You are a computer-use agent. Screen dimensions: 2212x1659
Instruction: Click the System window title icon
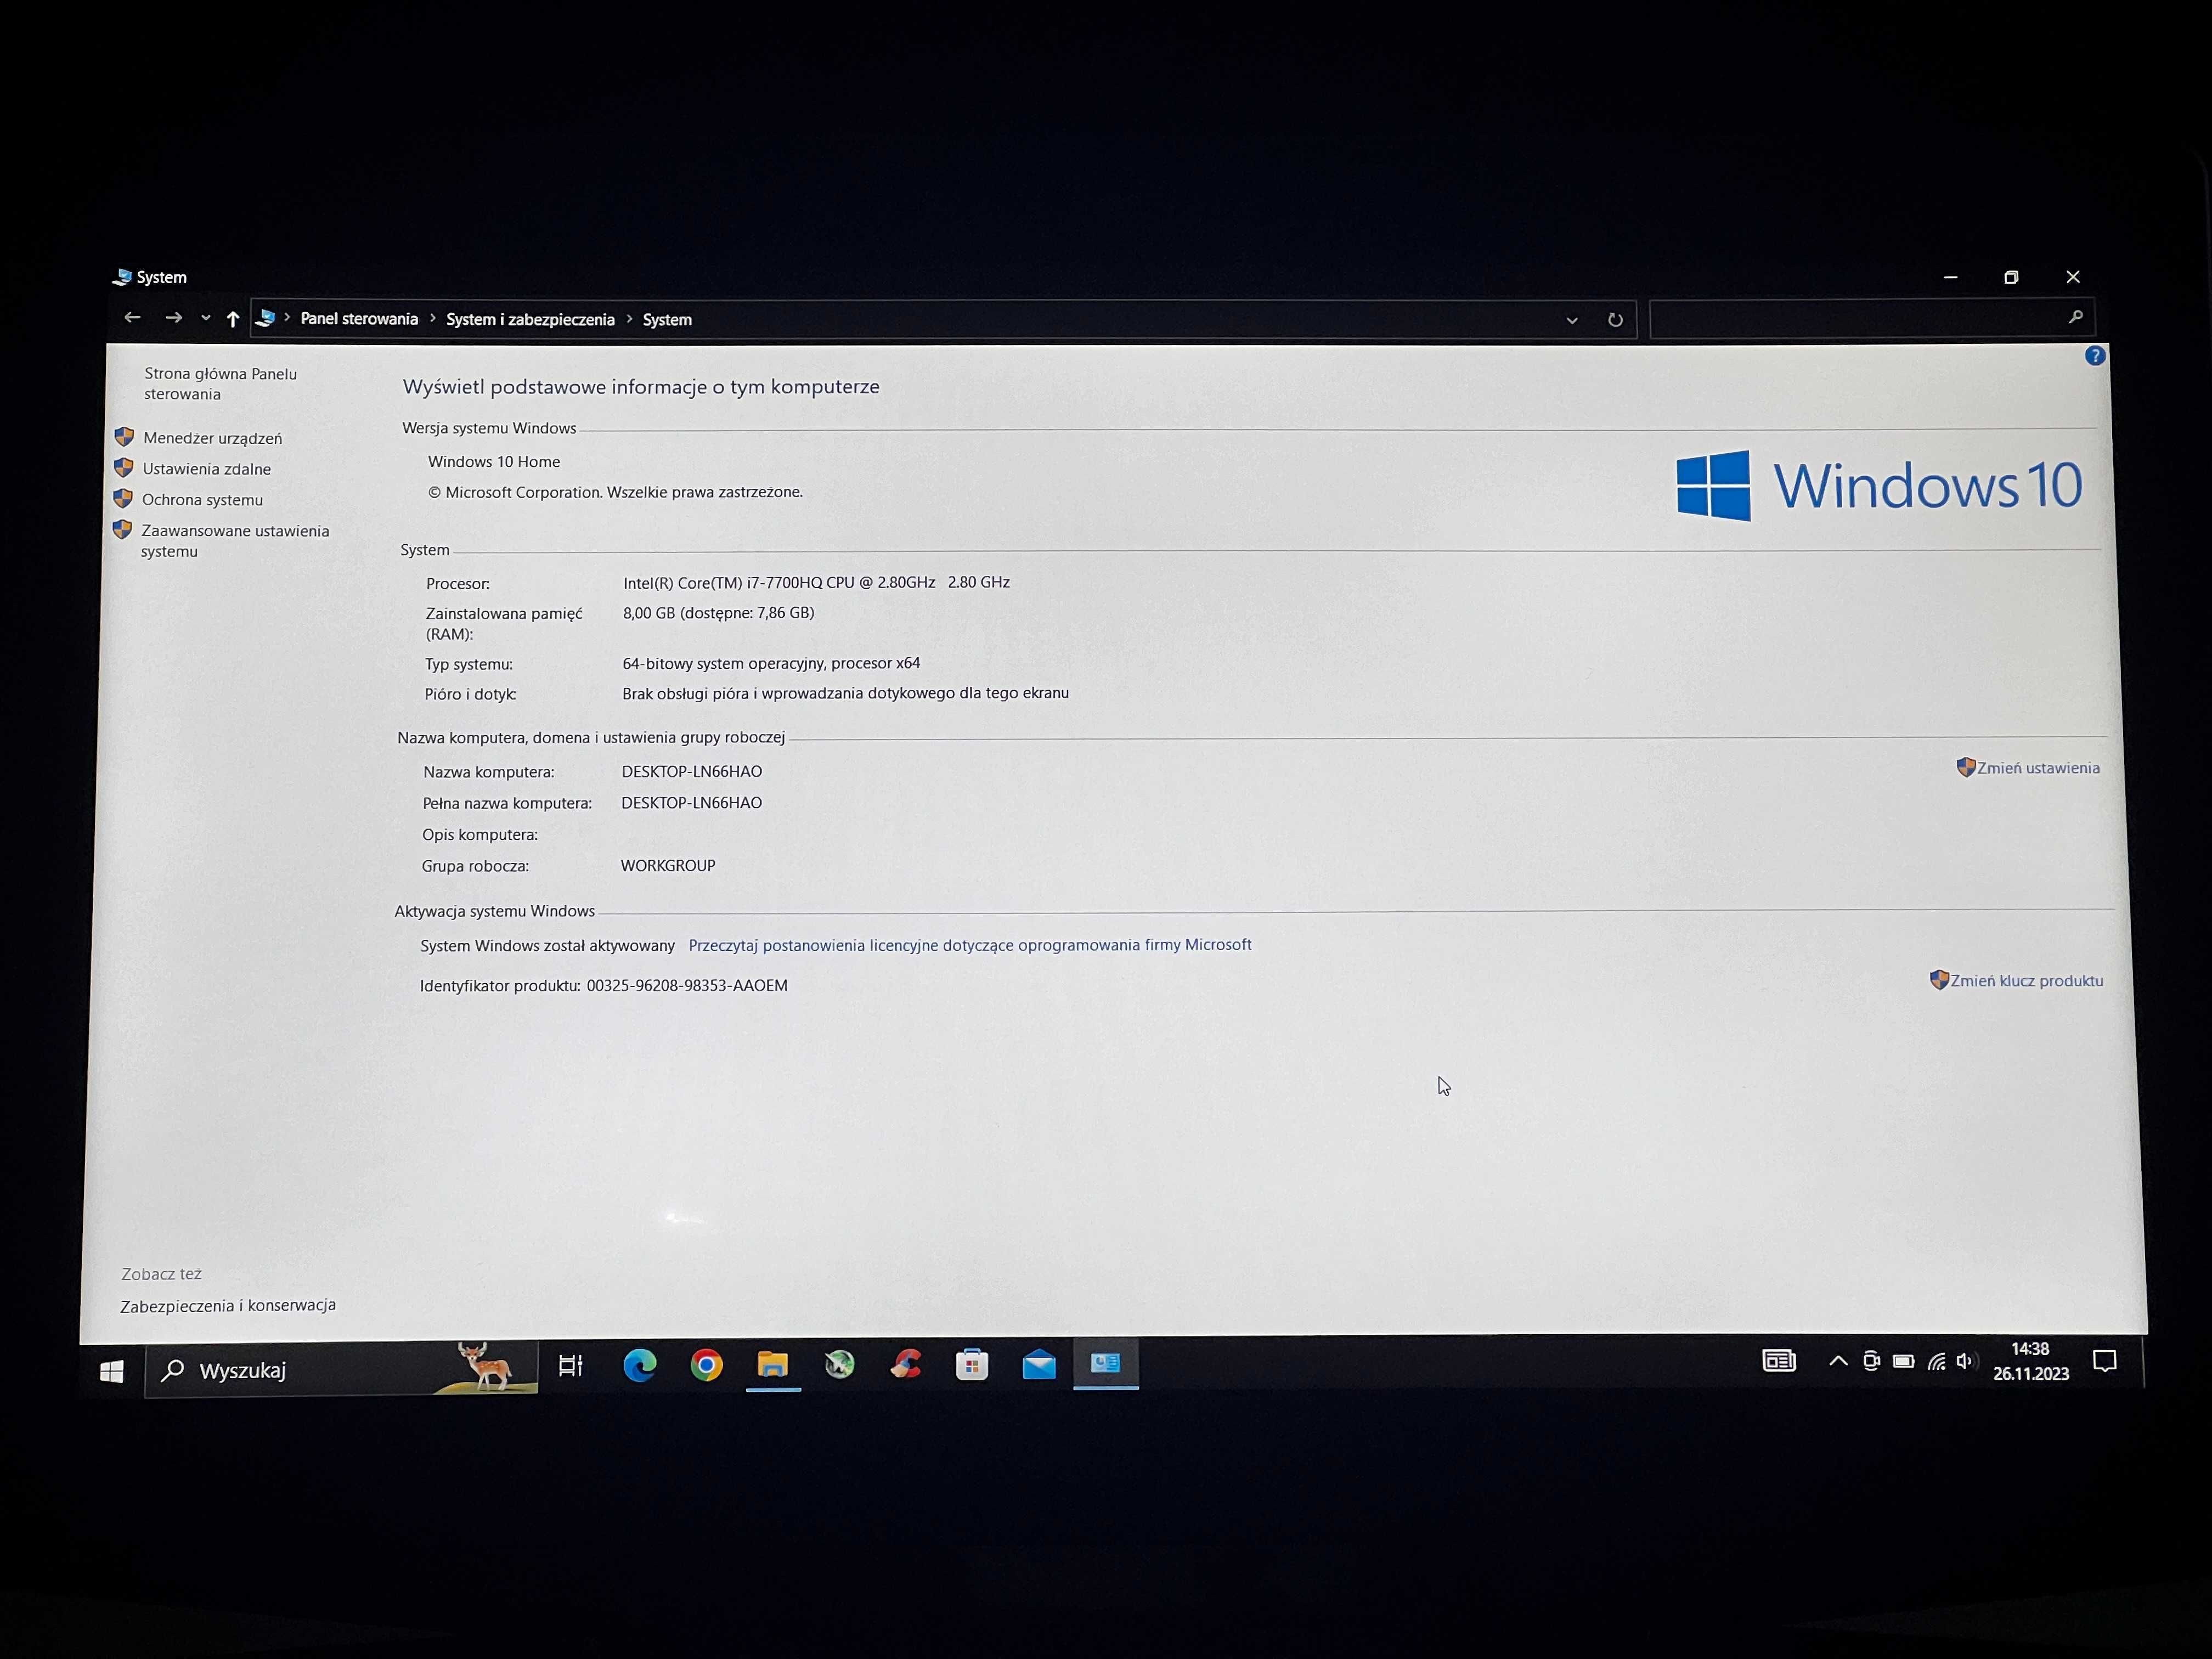tap(122, 277)
